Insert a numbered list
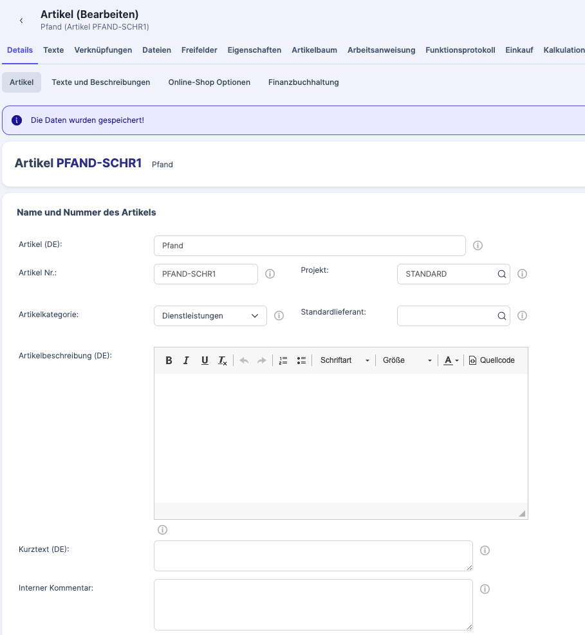The height and width of the screenshot is (635, 585). click(283, 360)
